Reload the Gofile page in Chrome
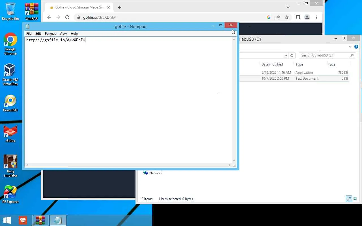This screenshot has width=362, height=226. click(67, 17)
